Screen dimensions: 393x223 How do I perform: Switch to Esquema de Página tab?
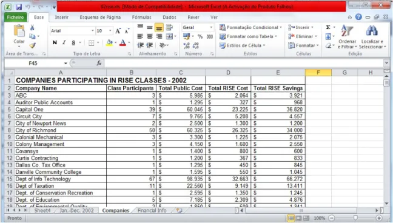pyautogui.click(x=100, y=18)
